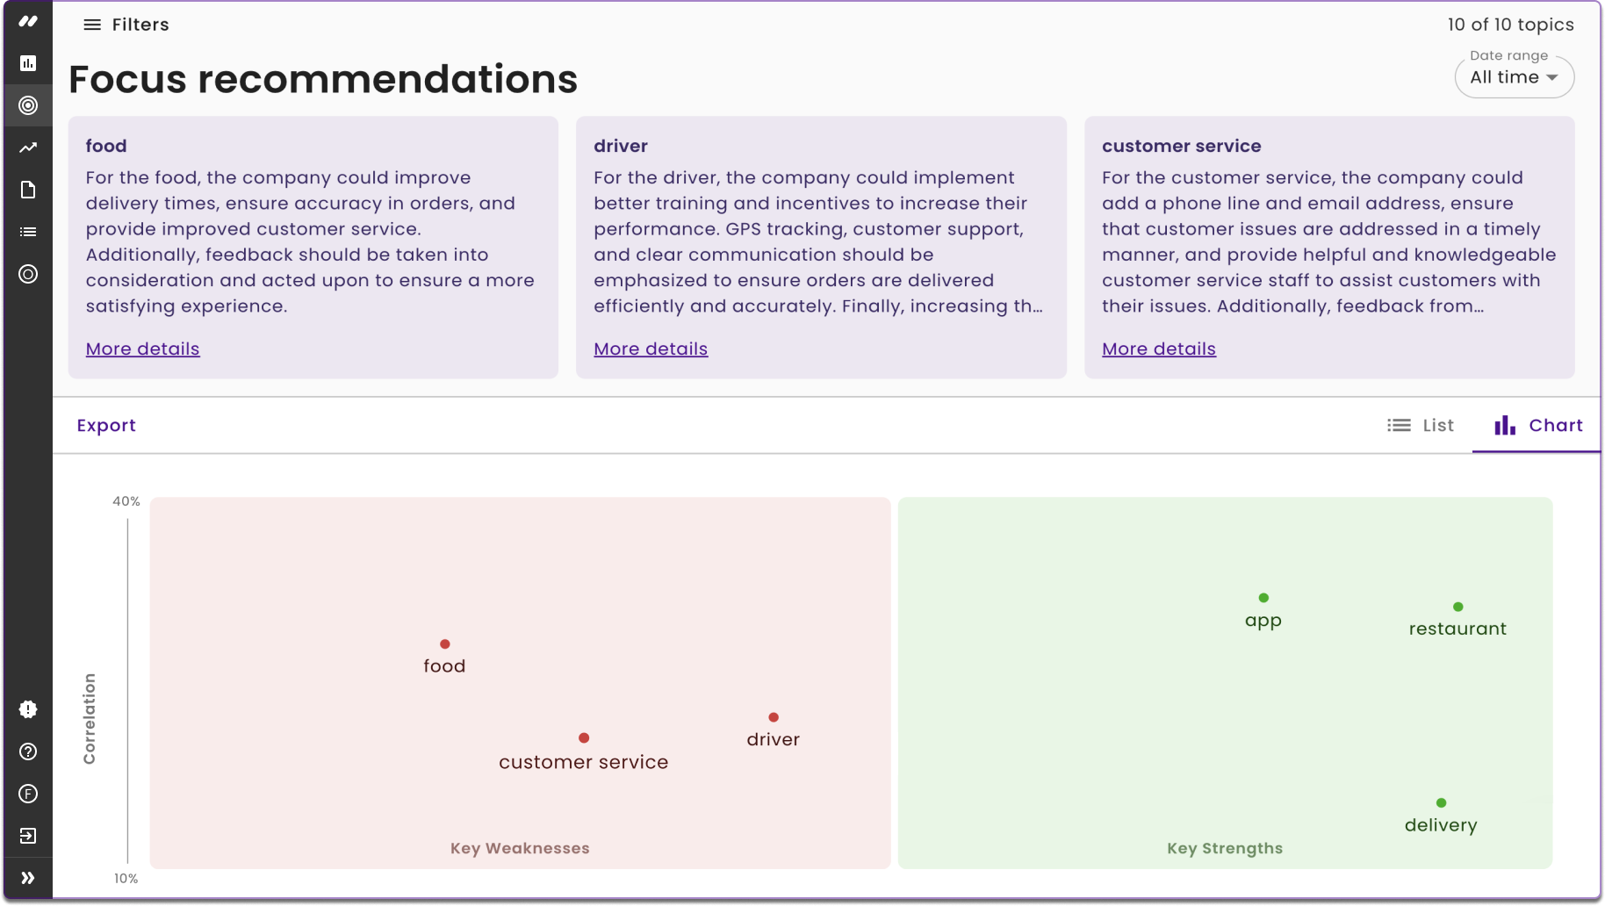
Task: Select the circled F icon in sidebar
Action: (x=28, y=794)
